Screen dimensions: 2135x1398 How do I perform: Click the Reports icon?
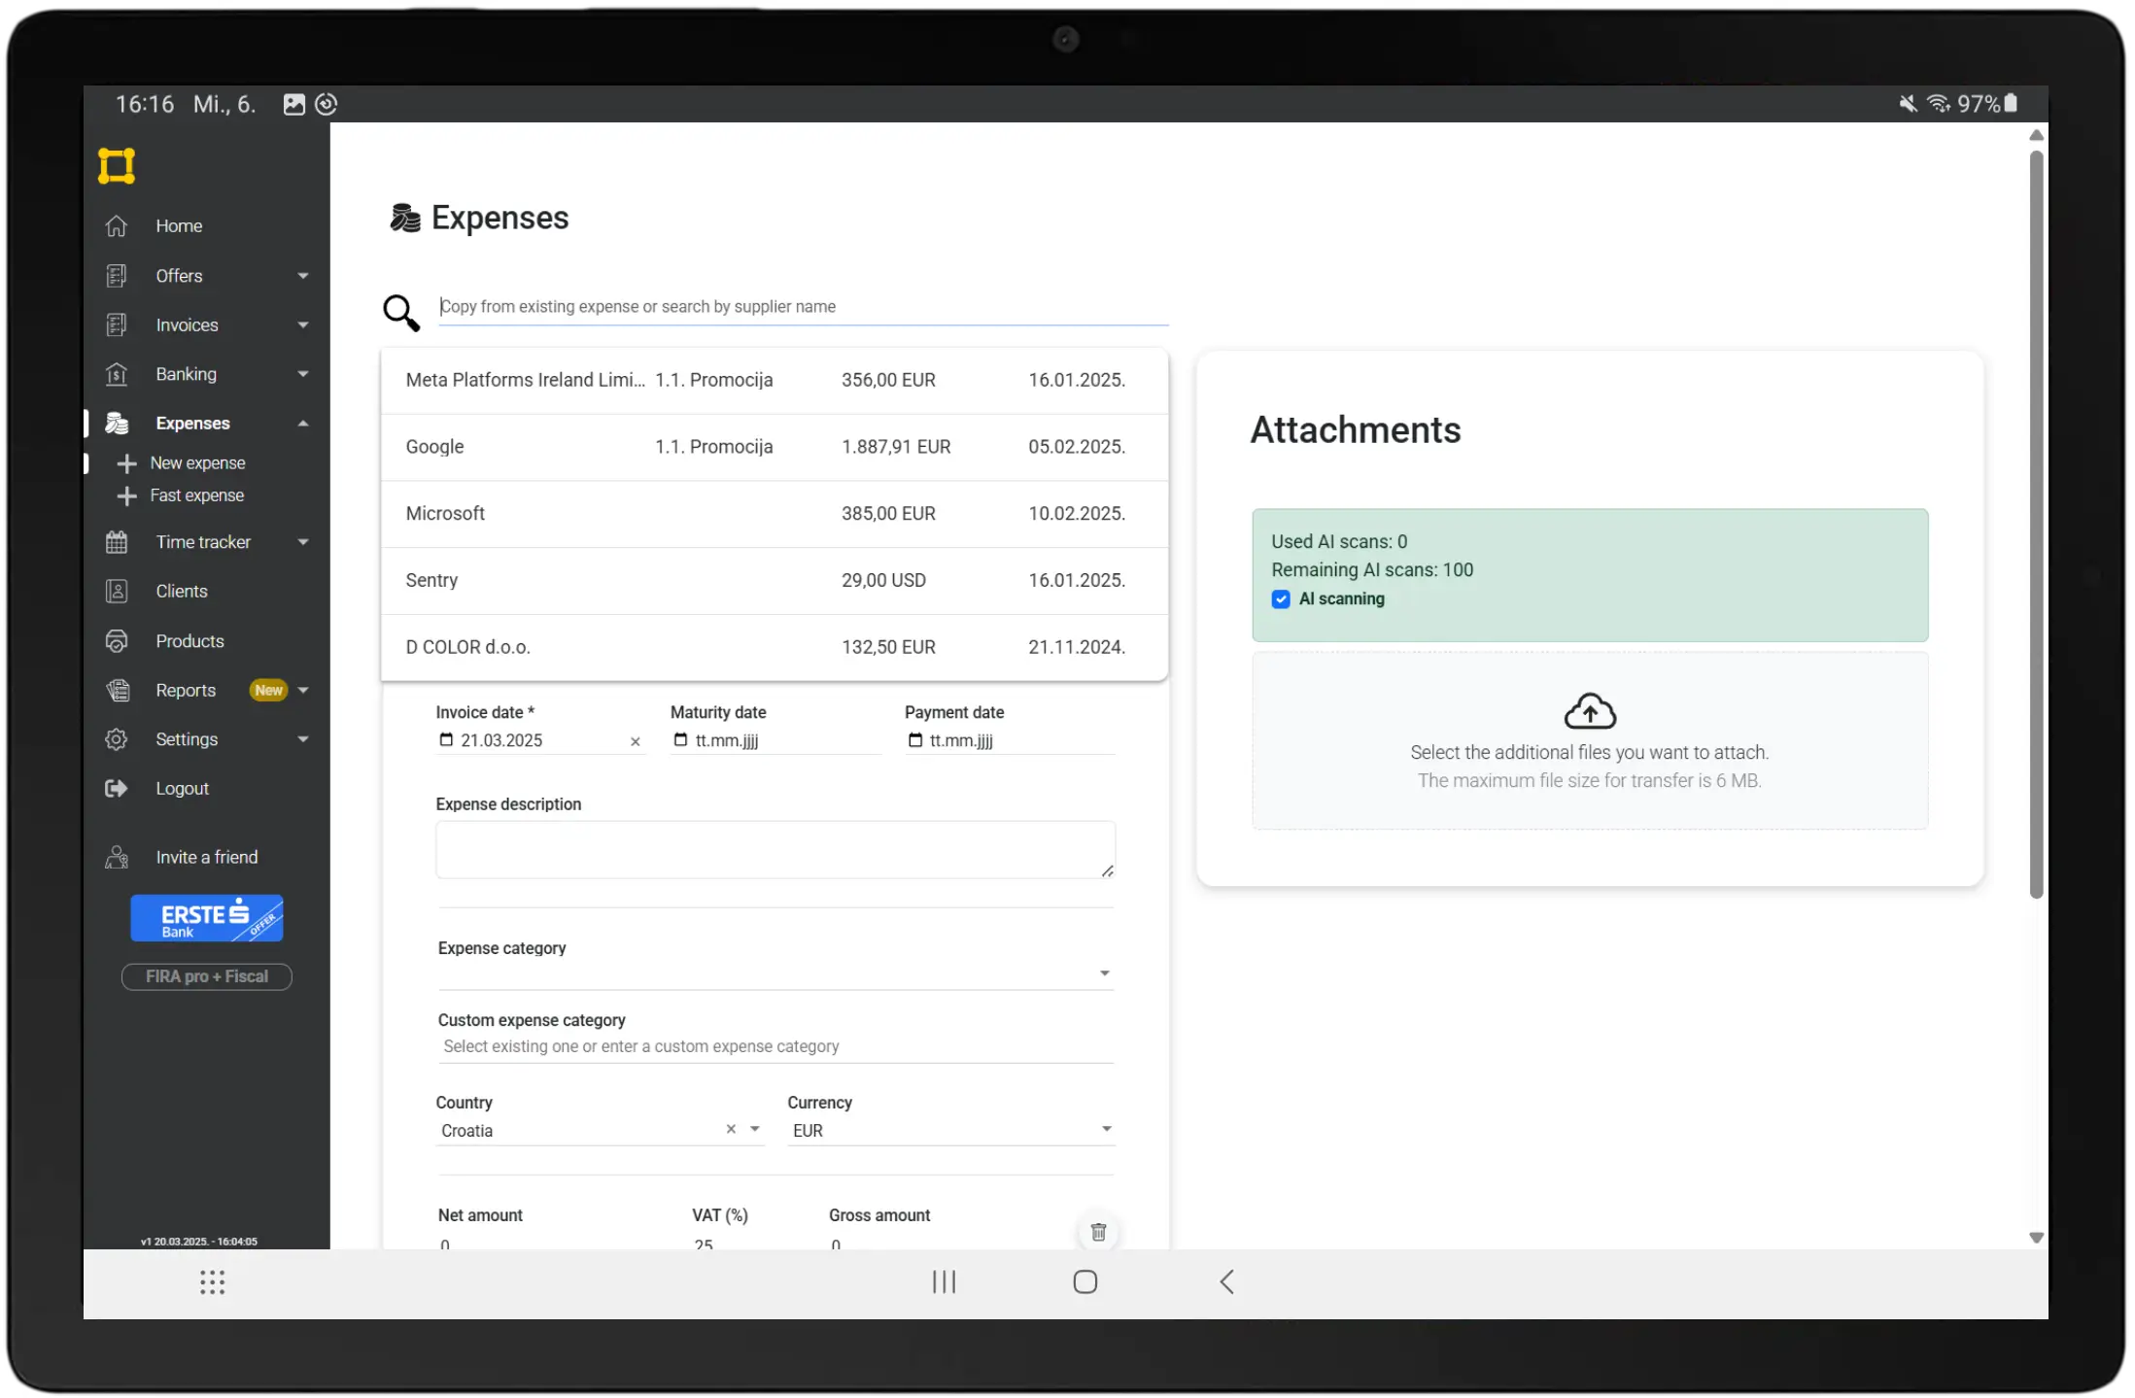click(x=118, y=691)
